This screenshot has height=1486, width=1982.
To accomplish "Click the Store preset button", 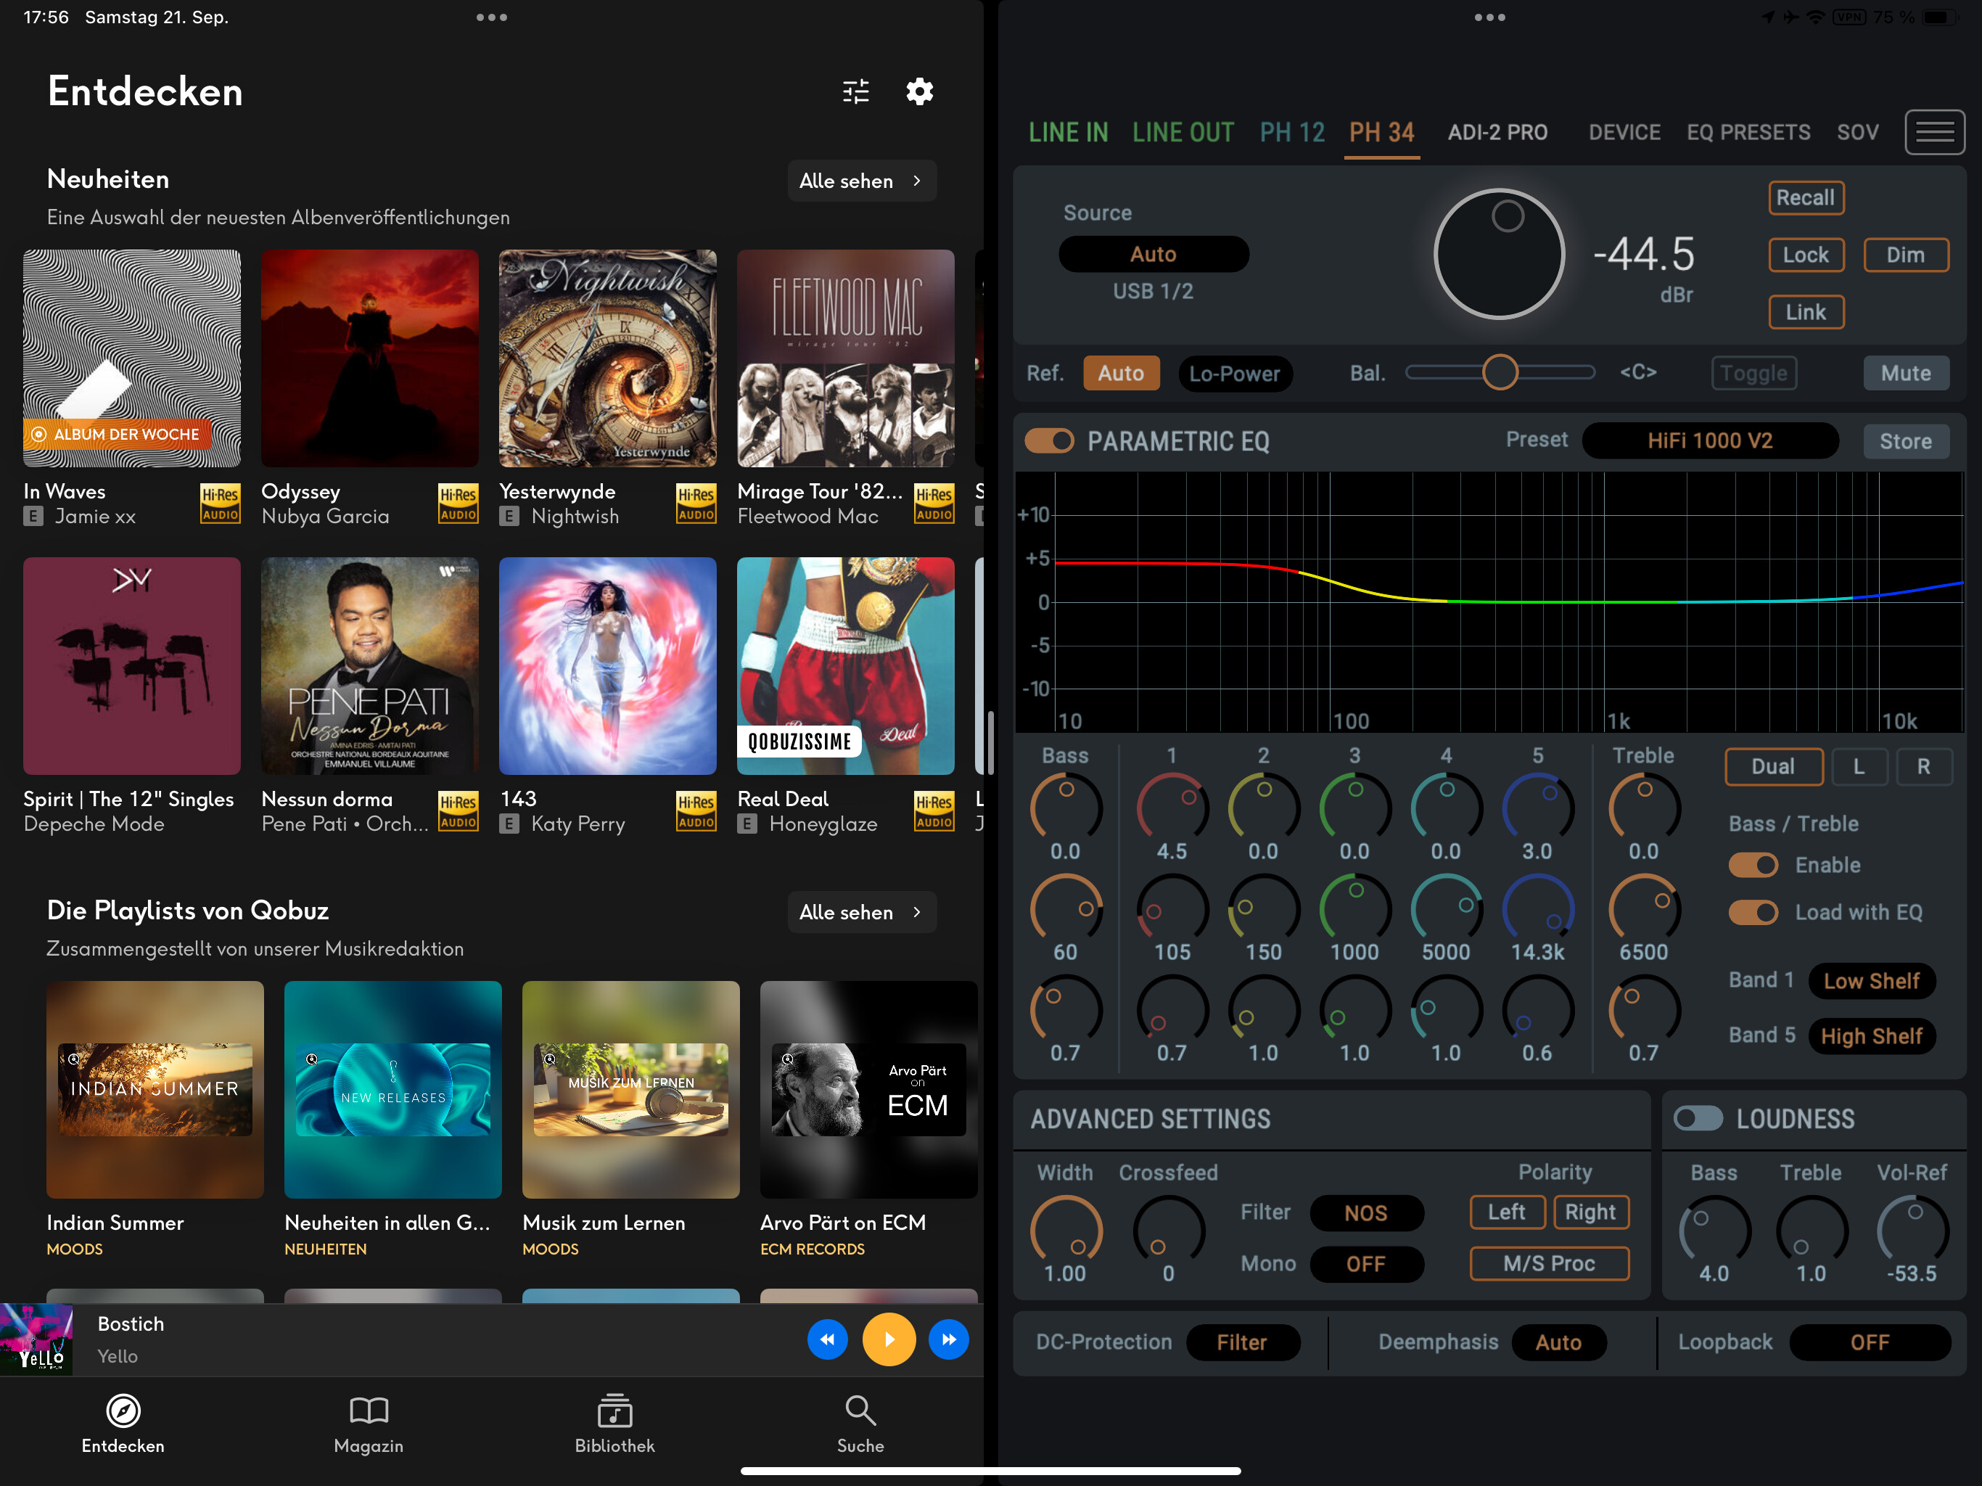I will pyautogui.click(x=1905, y=441).
